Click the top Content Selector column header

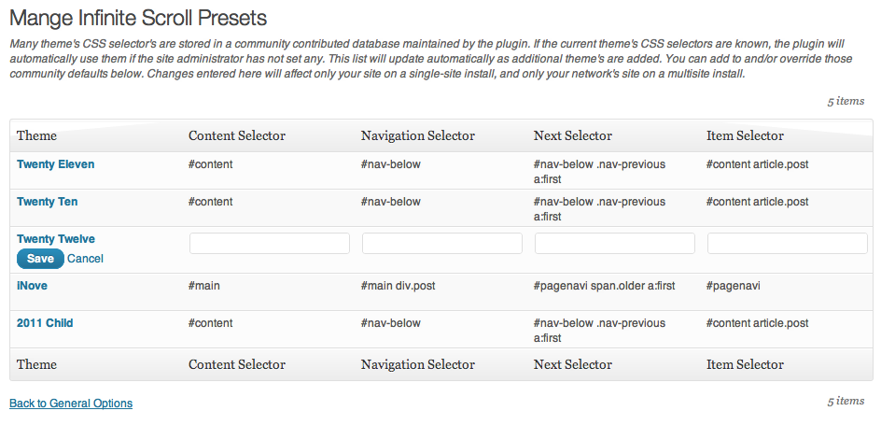(237, 135)
